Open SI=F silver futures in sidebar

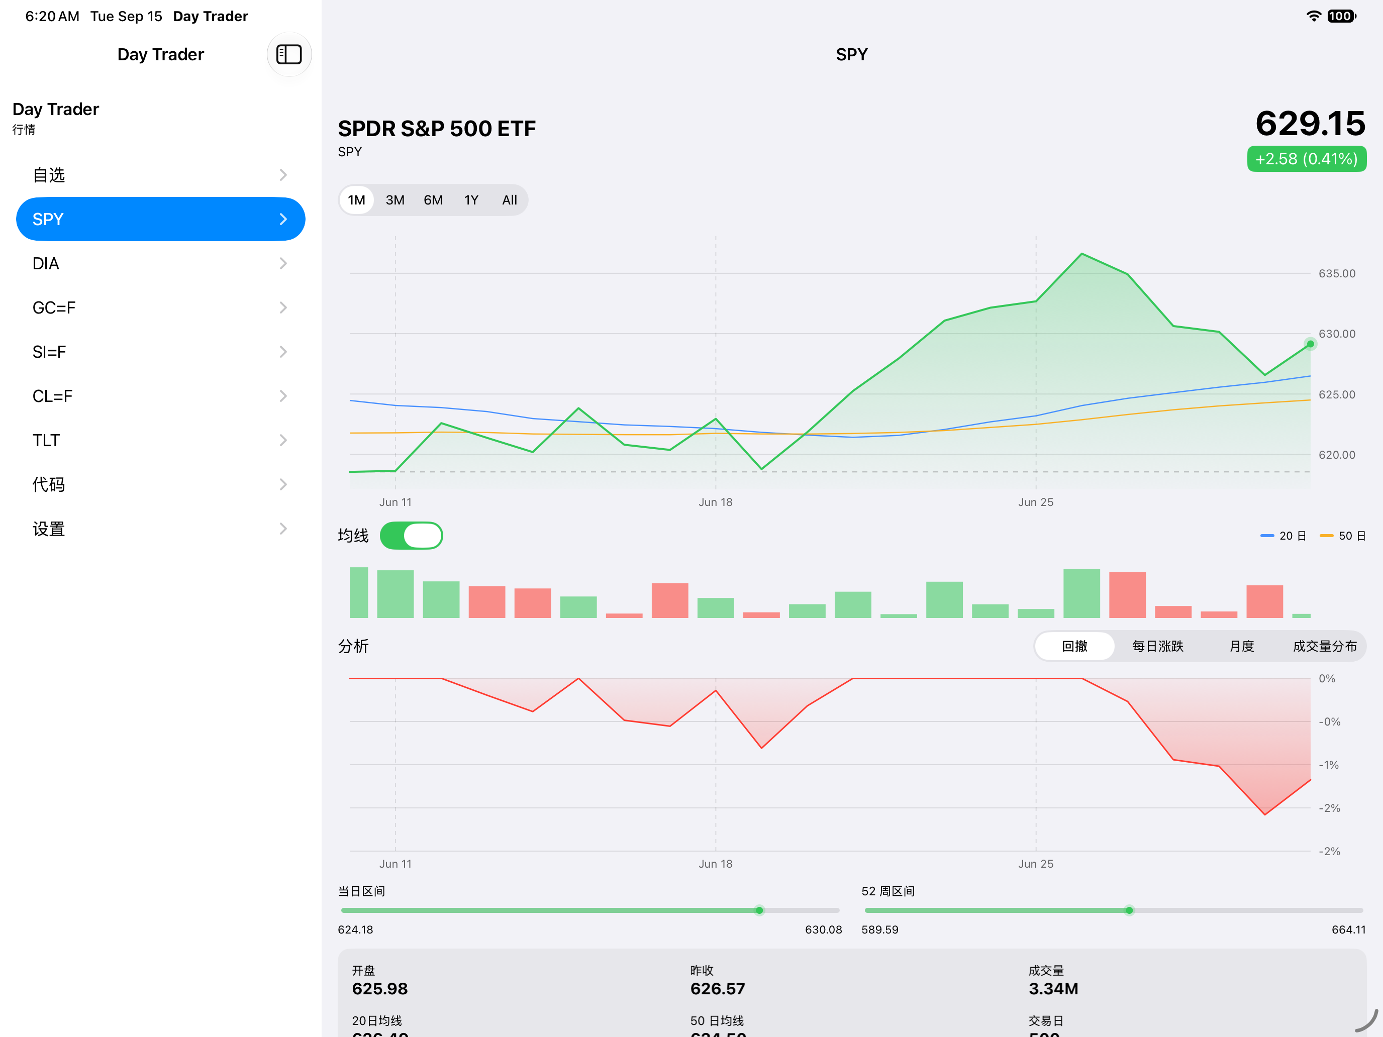click(161, 352)
